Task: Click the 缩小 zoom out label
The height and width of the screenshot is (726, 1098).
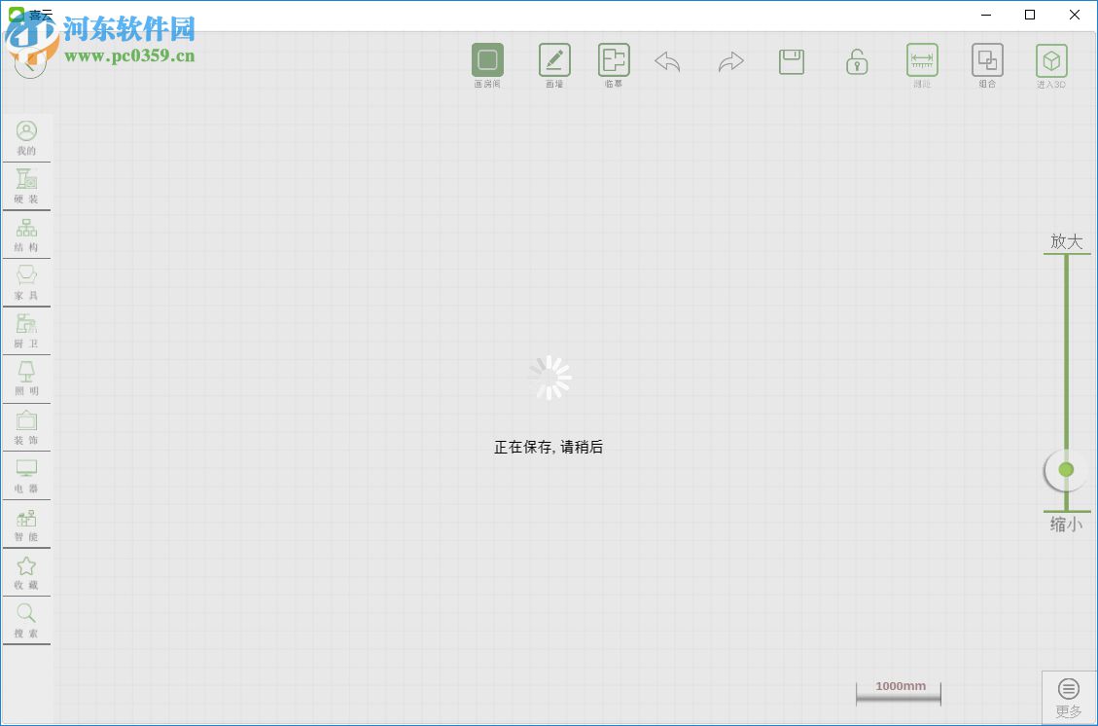Action: (x=1067, y=525)
